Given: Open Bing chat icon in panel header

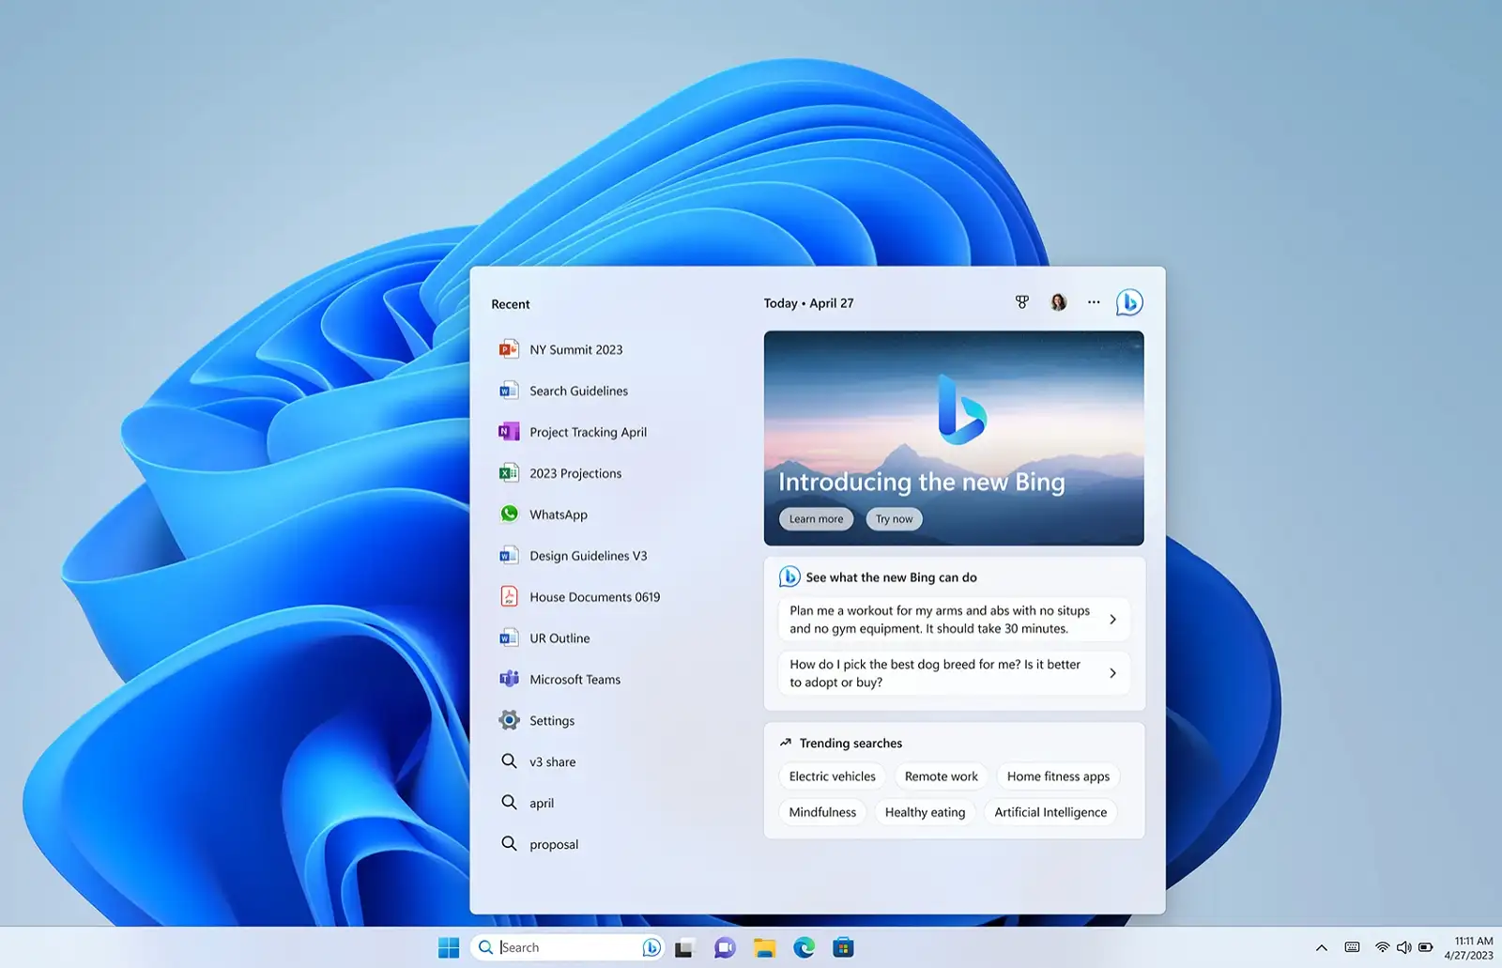Looking at the screenshot, I should (1129, 302).
